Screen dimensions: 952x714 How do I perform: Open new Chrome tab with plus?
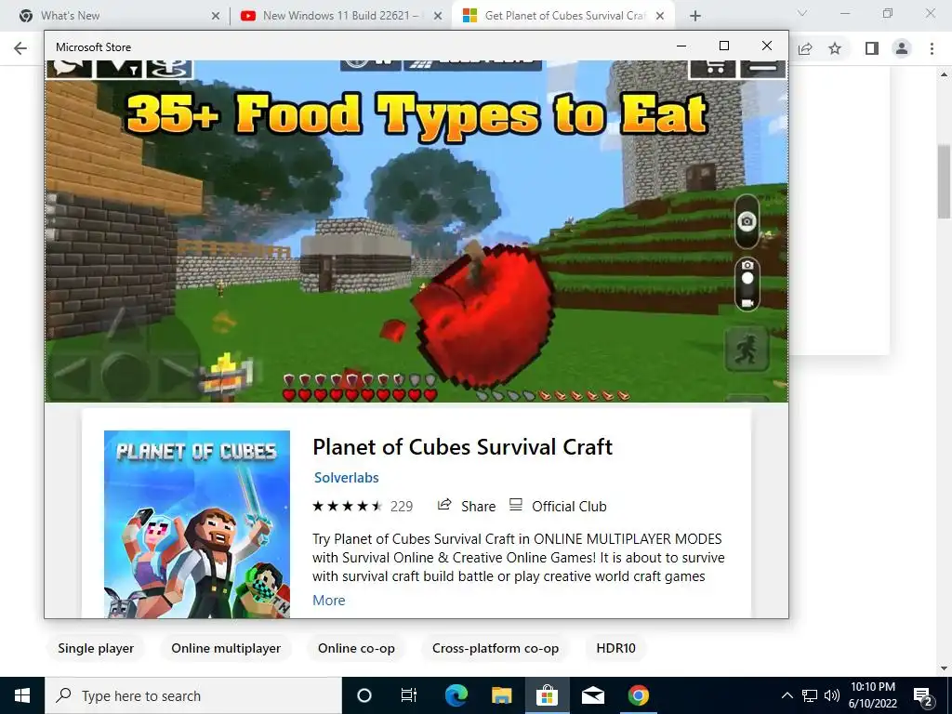tap(695, 16)
